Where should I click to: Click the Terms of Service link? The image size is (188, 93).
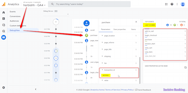point(112,90)
